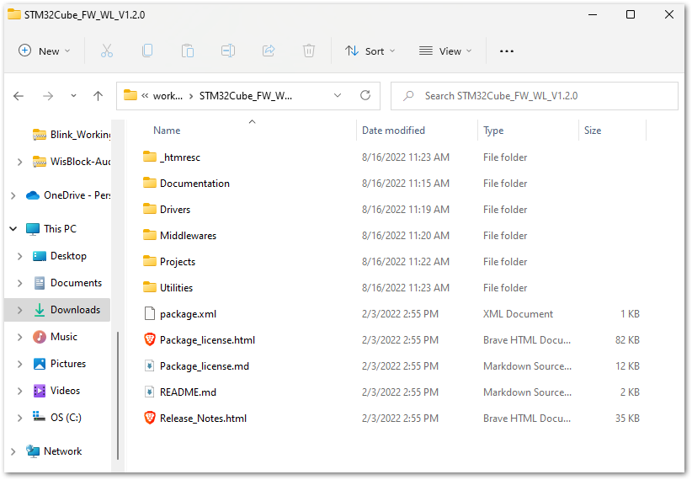Click Brave icon for Package_license.html
This screenshot has width=692, height=480.
pos(150,339)
